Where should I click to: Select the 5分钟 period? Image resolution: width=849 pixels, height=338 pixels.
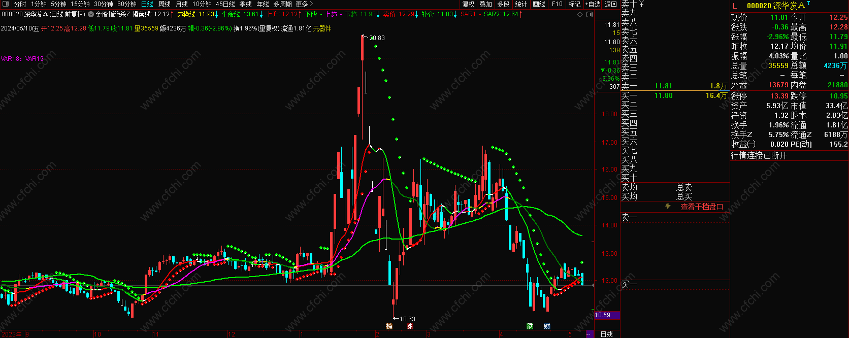tap(58, 4)
